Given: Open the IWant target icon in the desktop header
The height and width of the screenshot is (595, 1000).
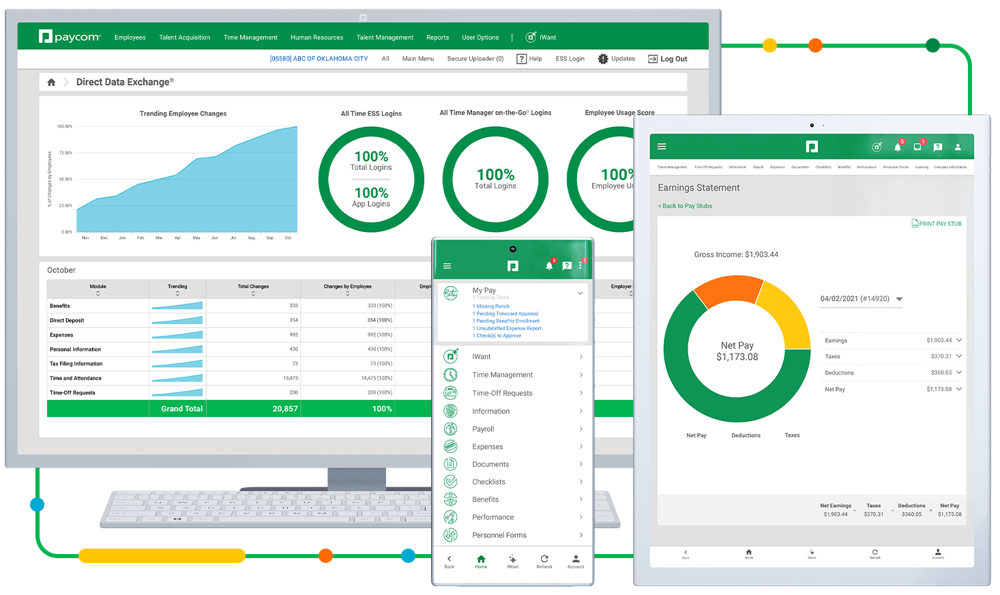Looking at the screenshot, I should click(x=531, y=37).
